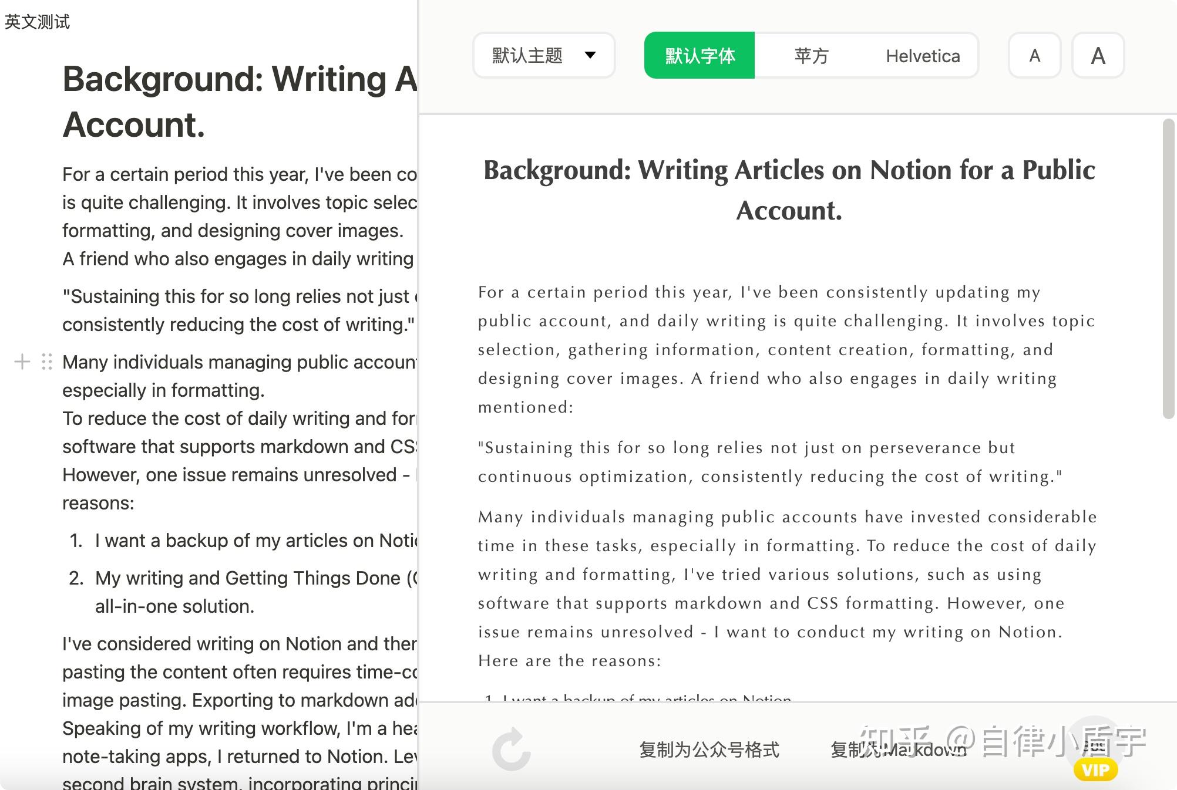Screen dimensions: 1177x790
Task: Click the preview pane vertical scrollbar
Action: (x=1168, y=269)
